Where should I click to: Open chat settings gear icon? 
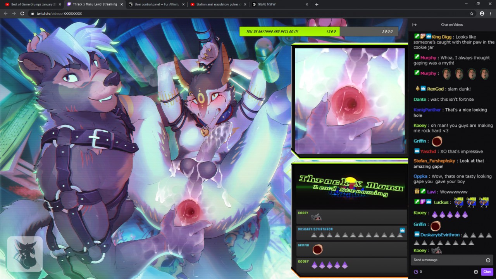click(x=476, y=272)
